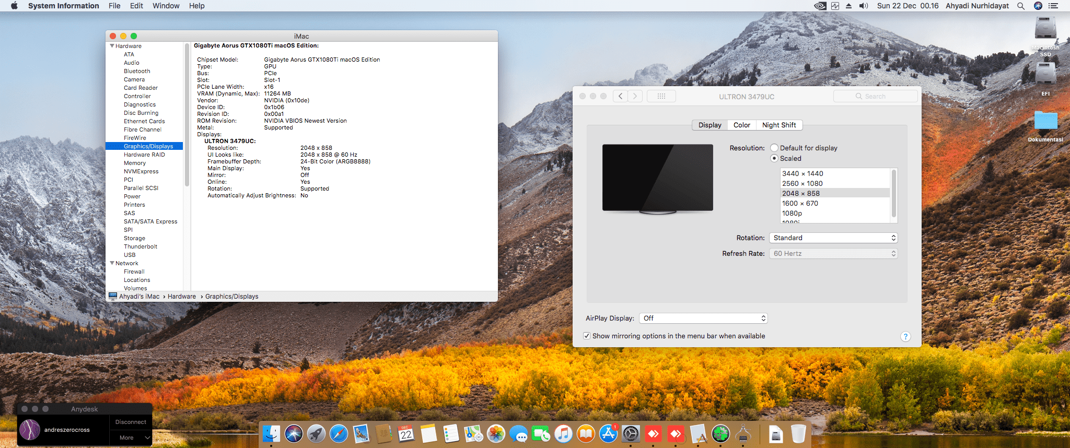Open the Trash in the Dock

pos(798,433)
